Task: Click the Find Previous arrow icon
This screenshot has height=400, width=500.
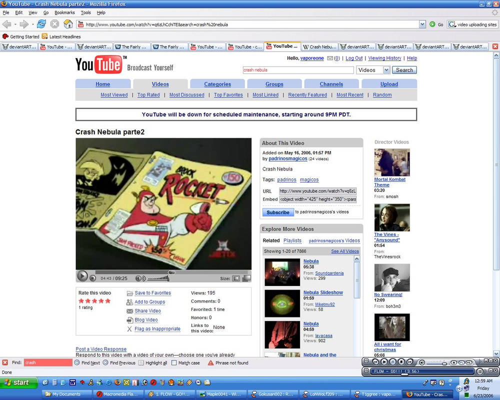Action: pos(105,362)
